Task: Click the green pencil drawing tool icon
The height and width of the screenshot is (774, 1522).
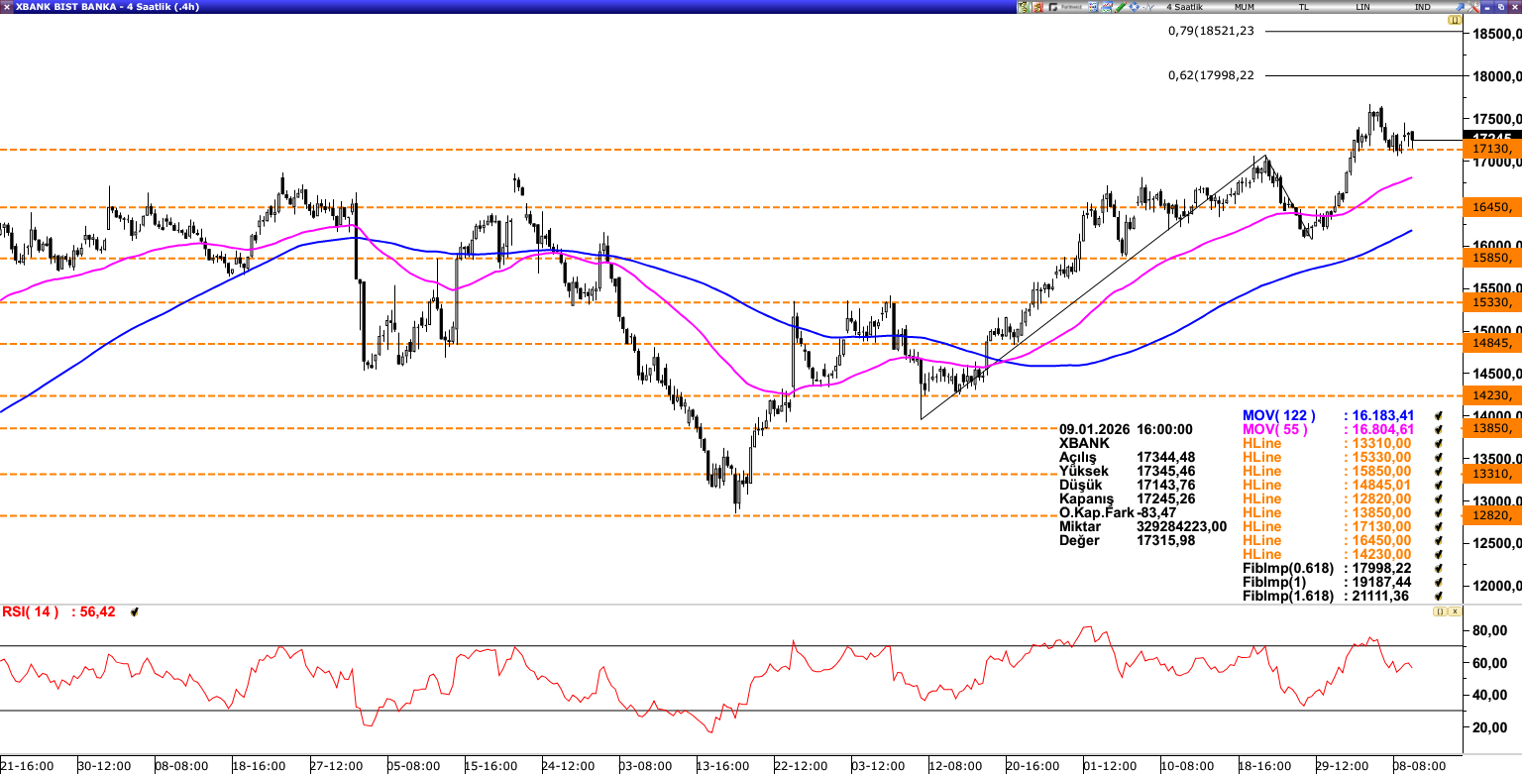Action: pos(1120,7)
